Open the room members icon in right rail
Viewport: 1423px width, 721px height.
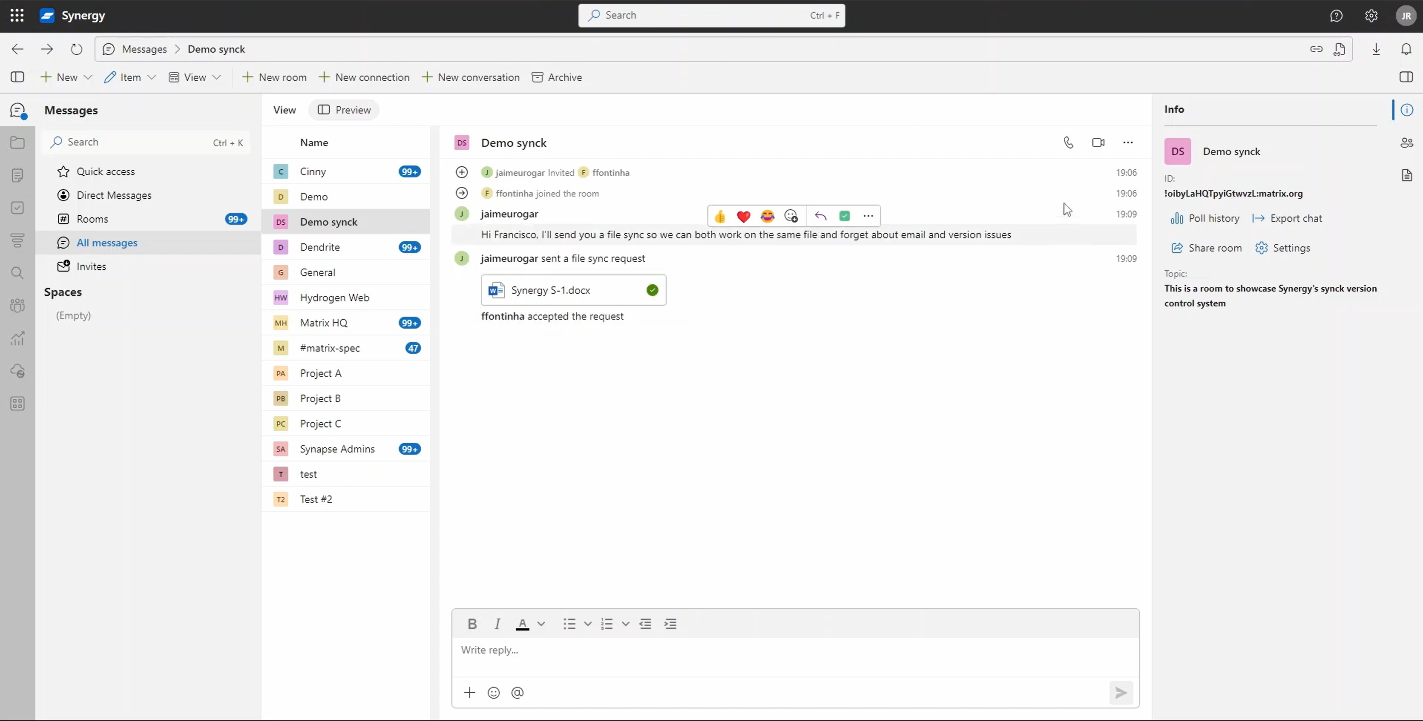tap(1406, 143)
